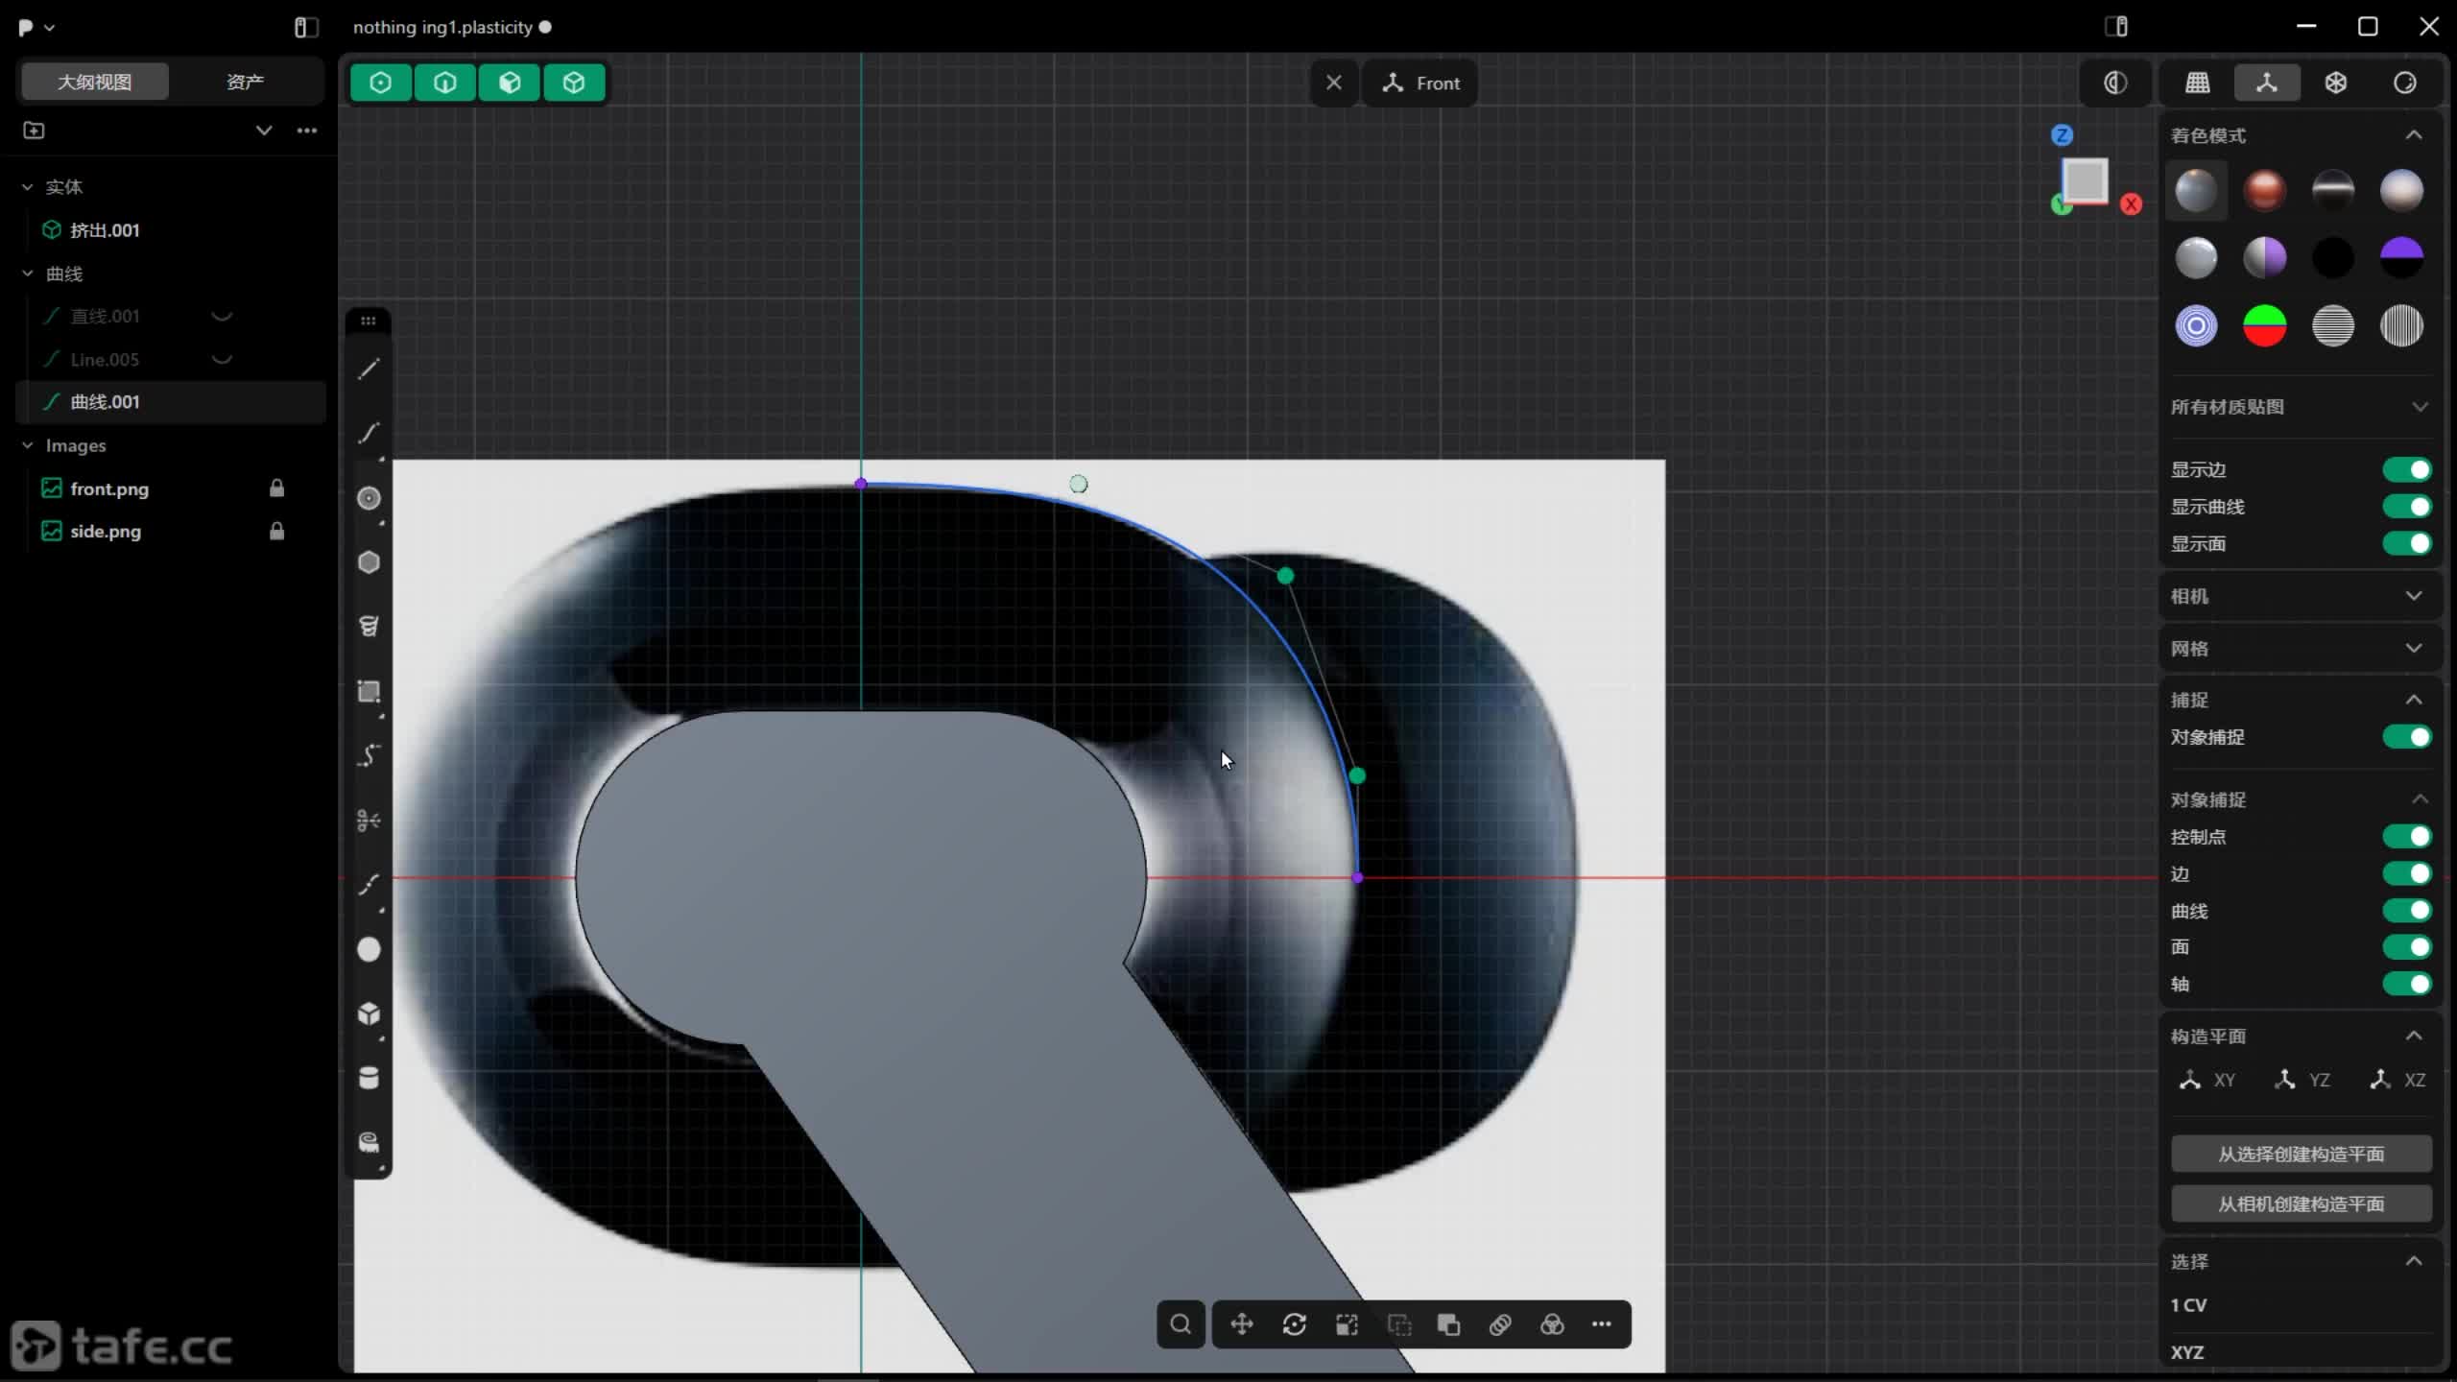Select the Line tool in left toolbar
The width and height of the screenshot is (2457, 1382).
[x=369, y=369]
